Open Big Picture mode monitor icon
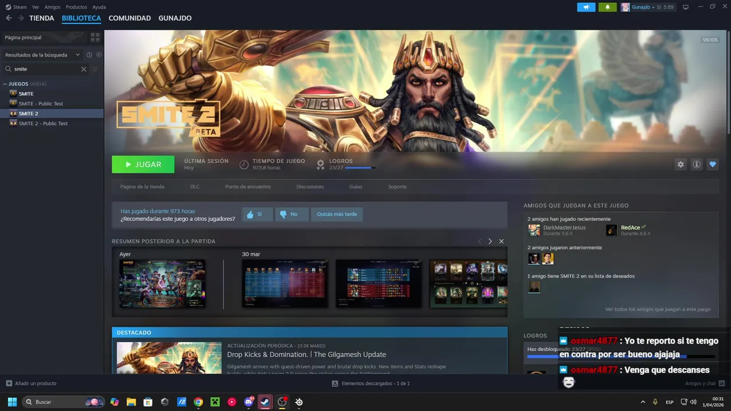 (x=685, y=7)
